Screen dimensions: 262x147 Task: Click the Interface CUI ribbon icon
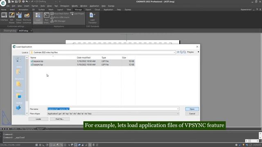(4, 17)
